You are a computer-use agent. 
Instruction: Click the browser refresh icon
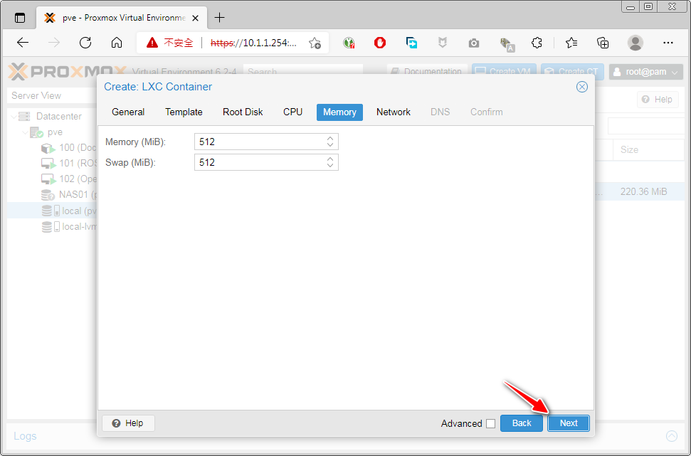tap(85, 43)
